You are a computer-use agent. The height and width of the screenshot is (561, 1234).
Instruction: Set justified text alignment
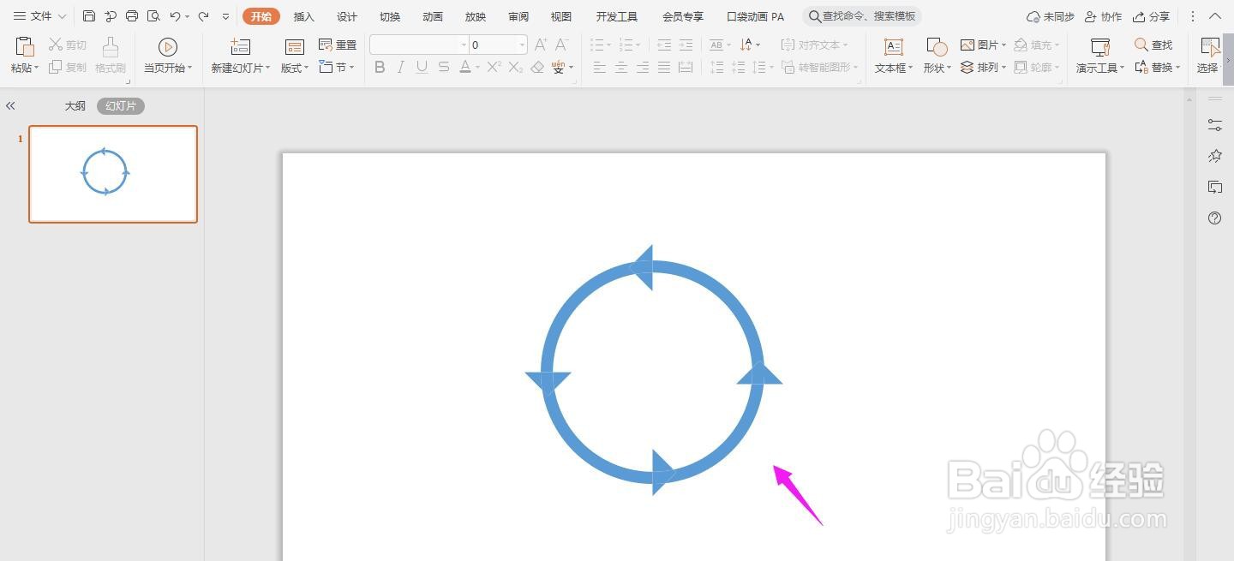tap(664, 67)
